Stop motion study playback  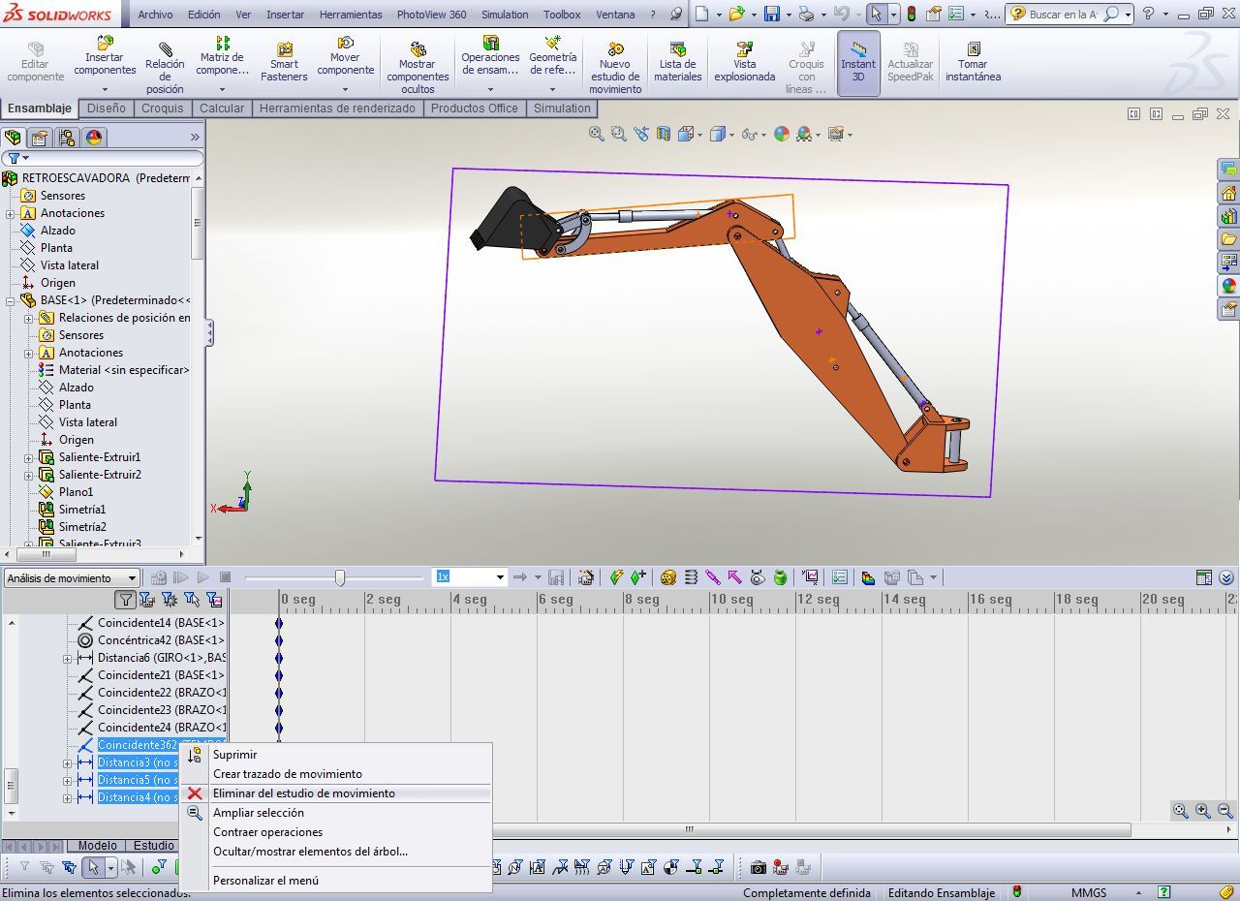pyautogui.click(x=225, y=577)
